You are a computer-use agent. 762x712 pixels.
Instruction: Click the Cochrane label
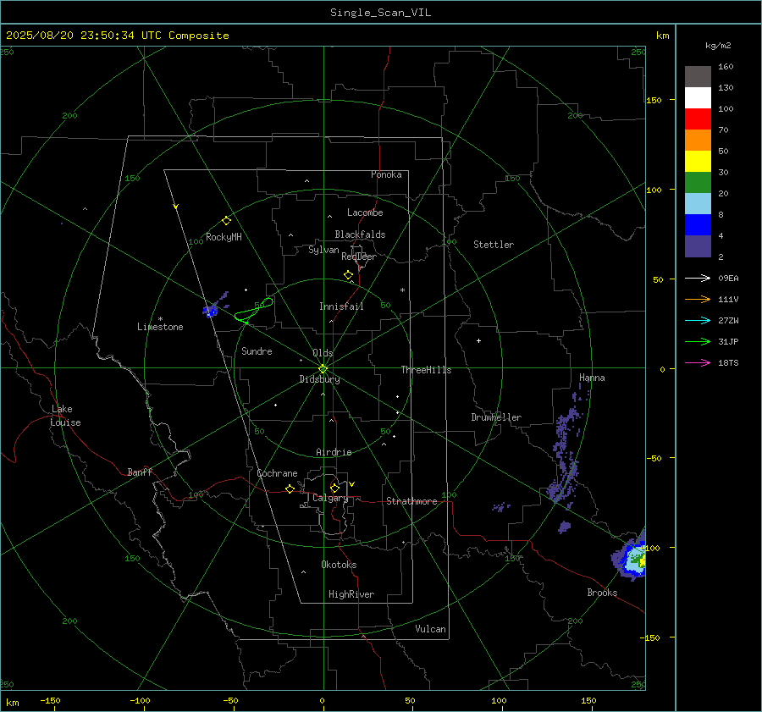[277, 473]
